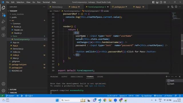
Task: Click UTF-8 encoding in status bar
Action: 131,96
